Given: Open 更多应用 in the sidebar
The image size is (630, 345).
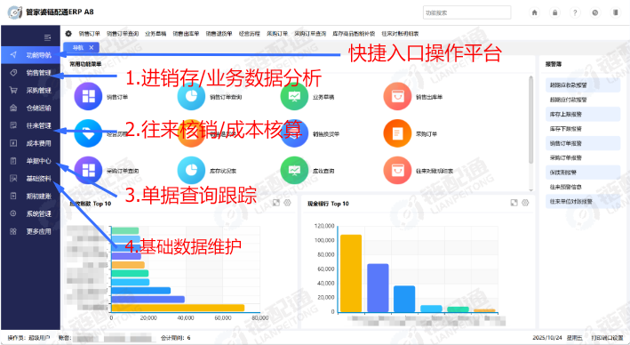Looking at the screenshot, I should click(x=30, y=231).
